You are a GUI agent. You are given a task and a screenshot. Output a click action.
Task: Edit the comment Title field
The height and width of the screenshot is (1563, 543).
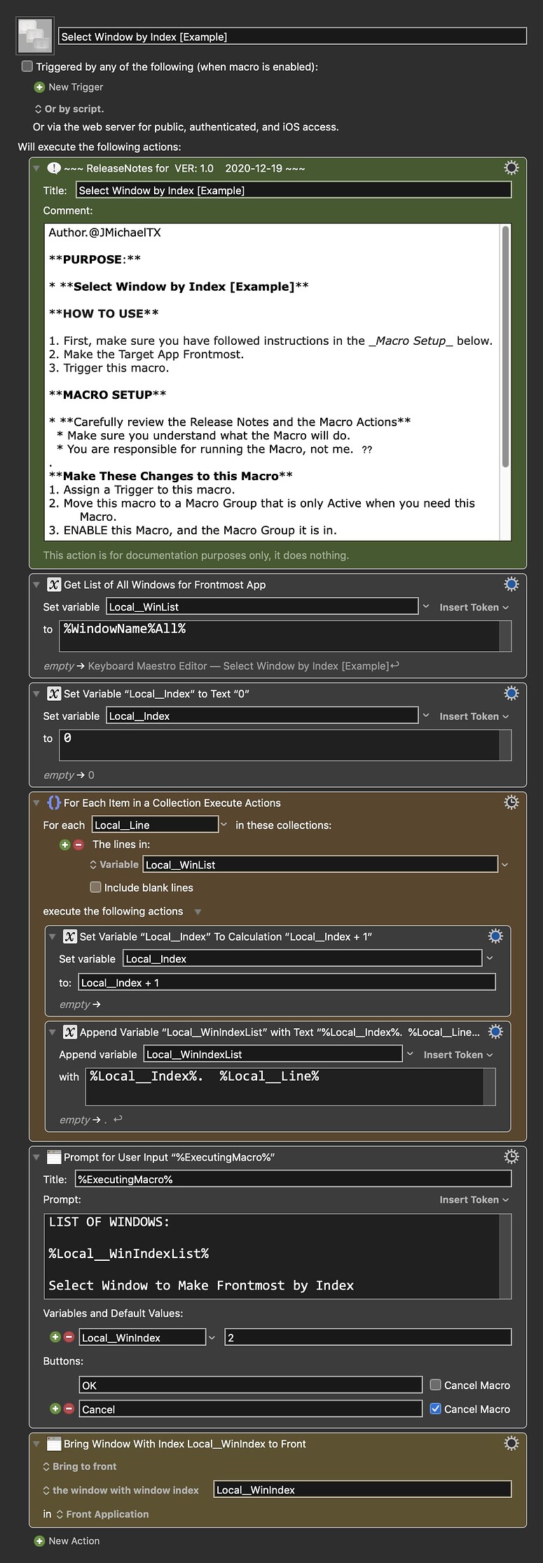click(x=294, y=190)
